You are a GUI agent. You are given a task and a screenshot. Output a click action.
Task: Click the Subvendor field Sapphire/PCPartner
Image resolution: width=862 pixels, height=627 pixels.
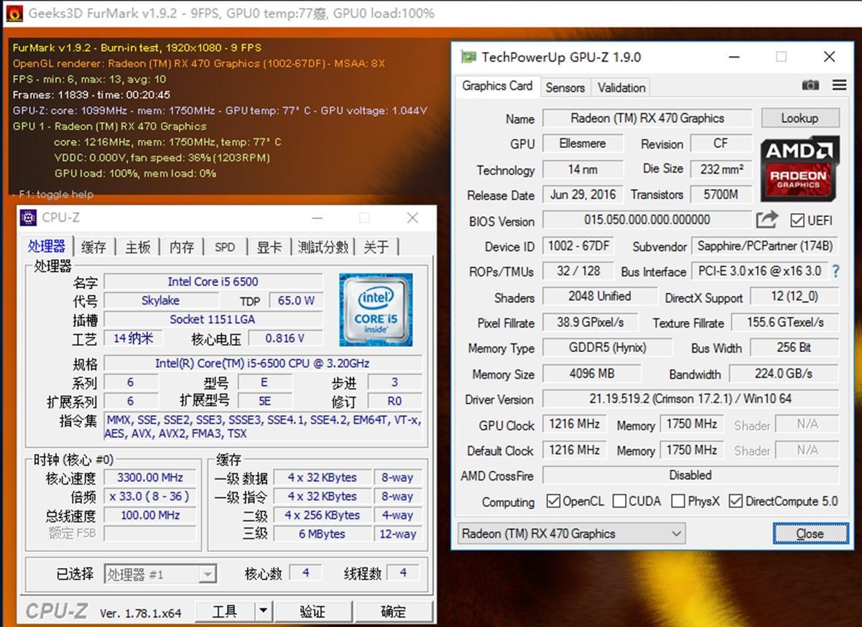point(765,246)
